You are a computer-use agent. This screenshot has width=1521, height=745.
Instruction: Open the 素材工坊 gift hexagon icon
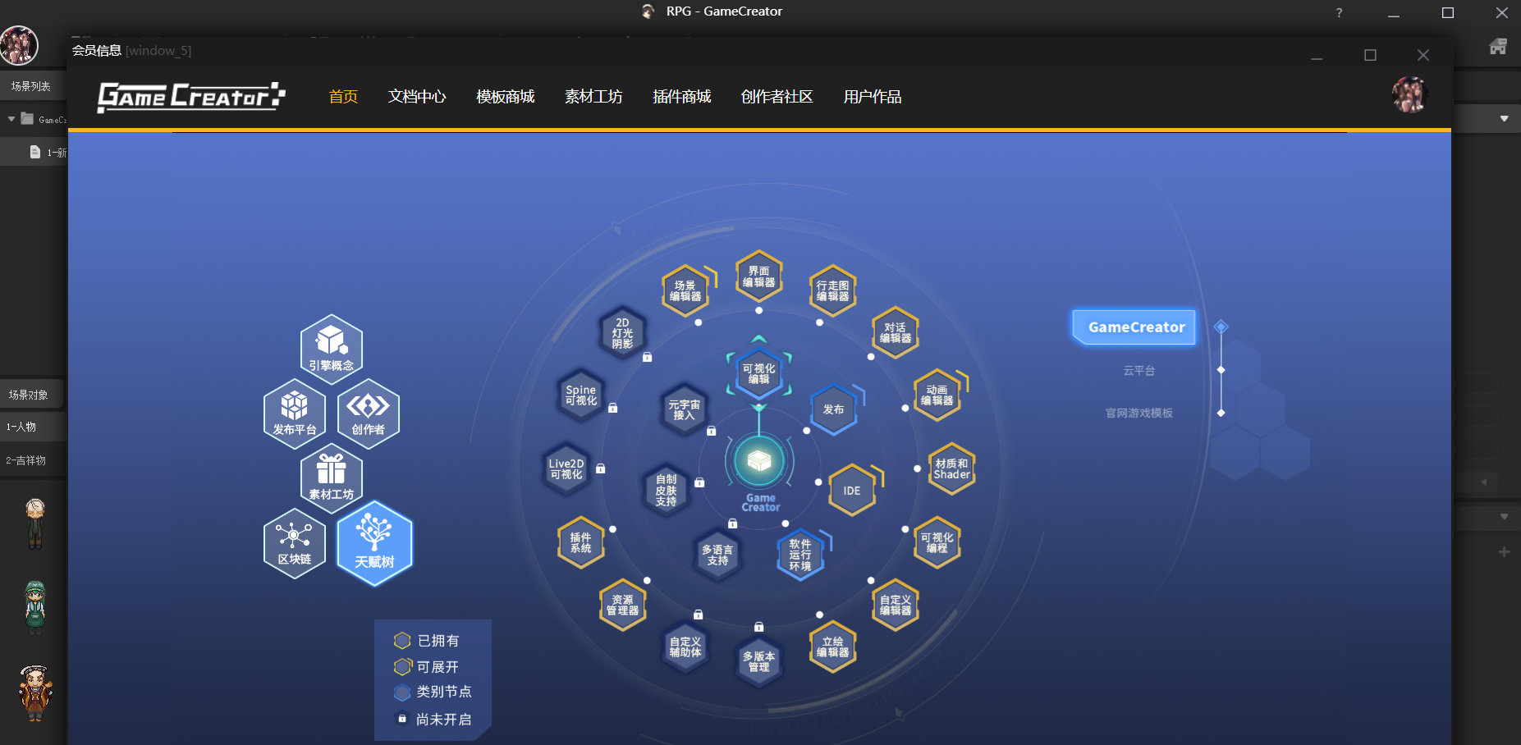[x=332, y=478]
